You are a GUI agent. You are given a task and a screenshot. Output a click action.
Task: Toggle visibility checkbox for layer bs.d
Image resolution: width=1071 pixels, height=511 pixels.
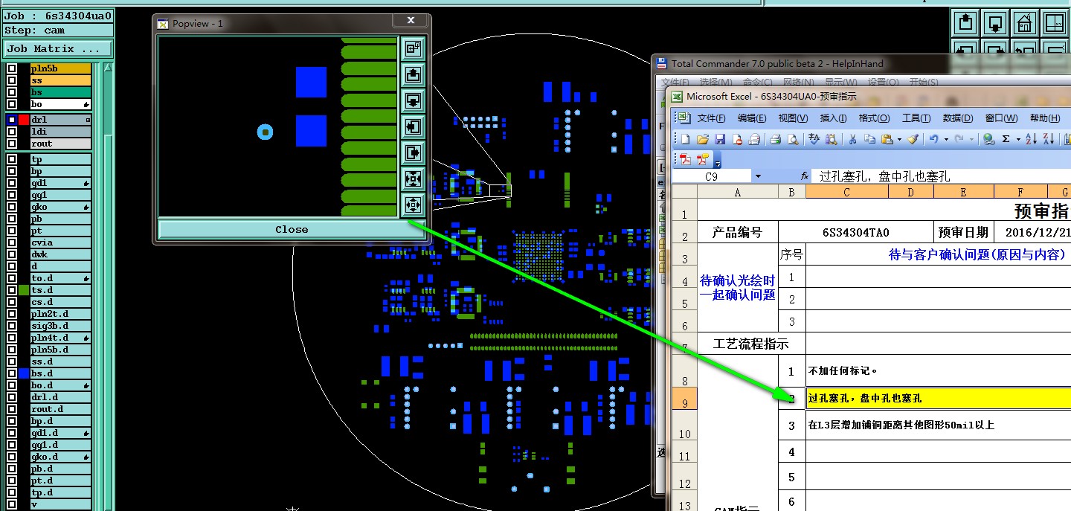point(12,373)
